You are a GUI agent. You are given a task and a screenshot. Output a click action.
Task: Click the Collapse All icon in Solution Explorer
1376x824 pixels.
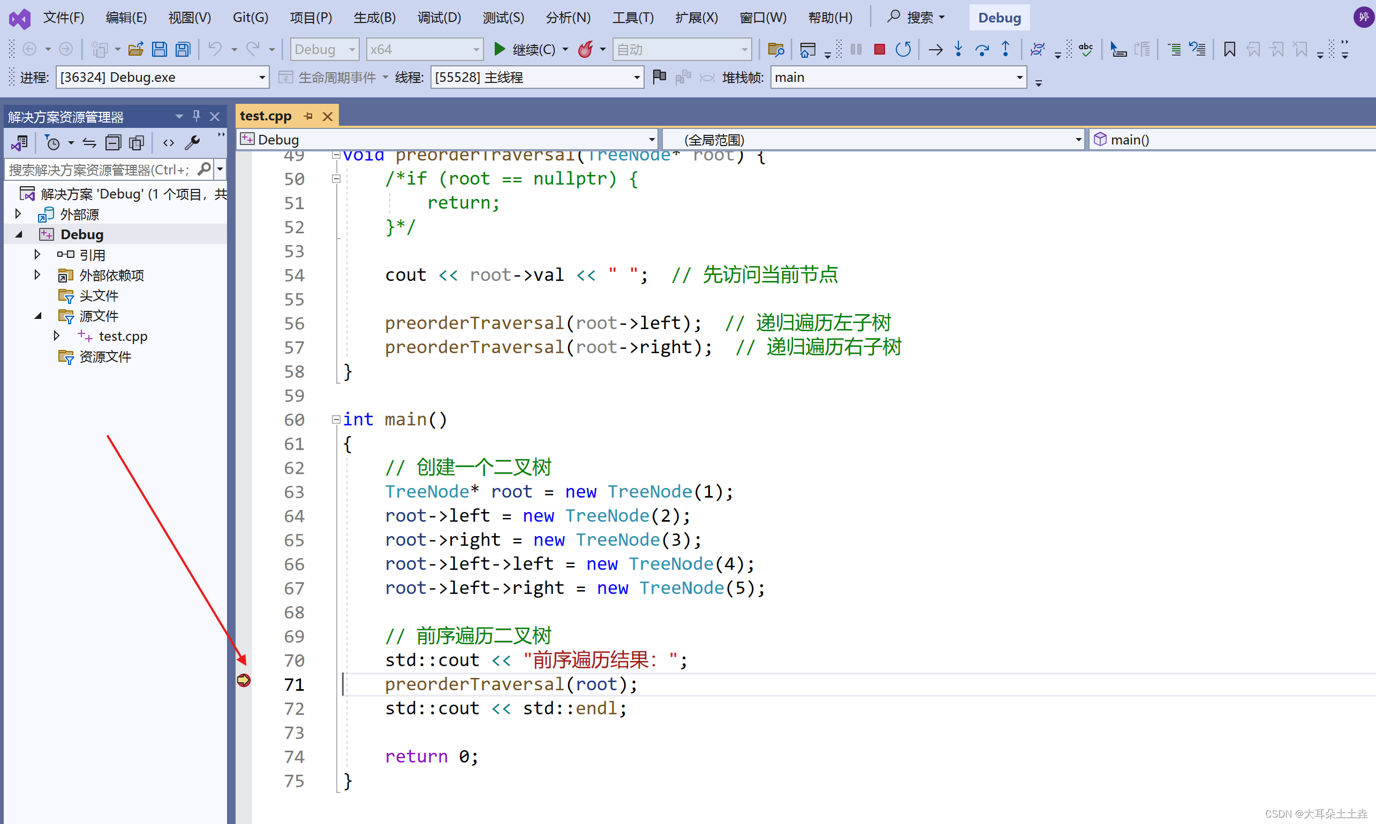pos(113,143)
